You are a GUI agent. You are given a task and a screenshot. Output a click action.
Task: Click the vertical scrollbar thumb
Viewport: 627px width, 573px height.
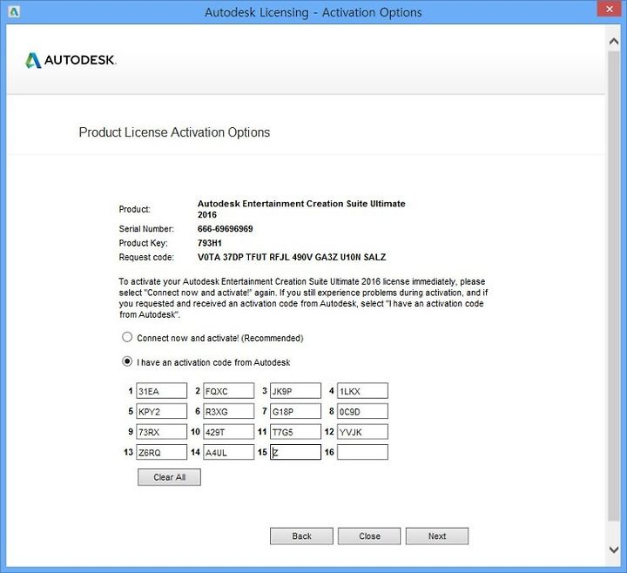614,286
